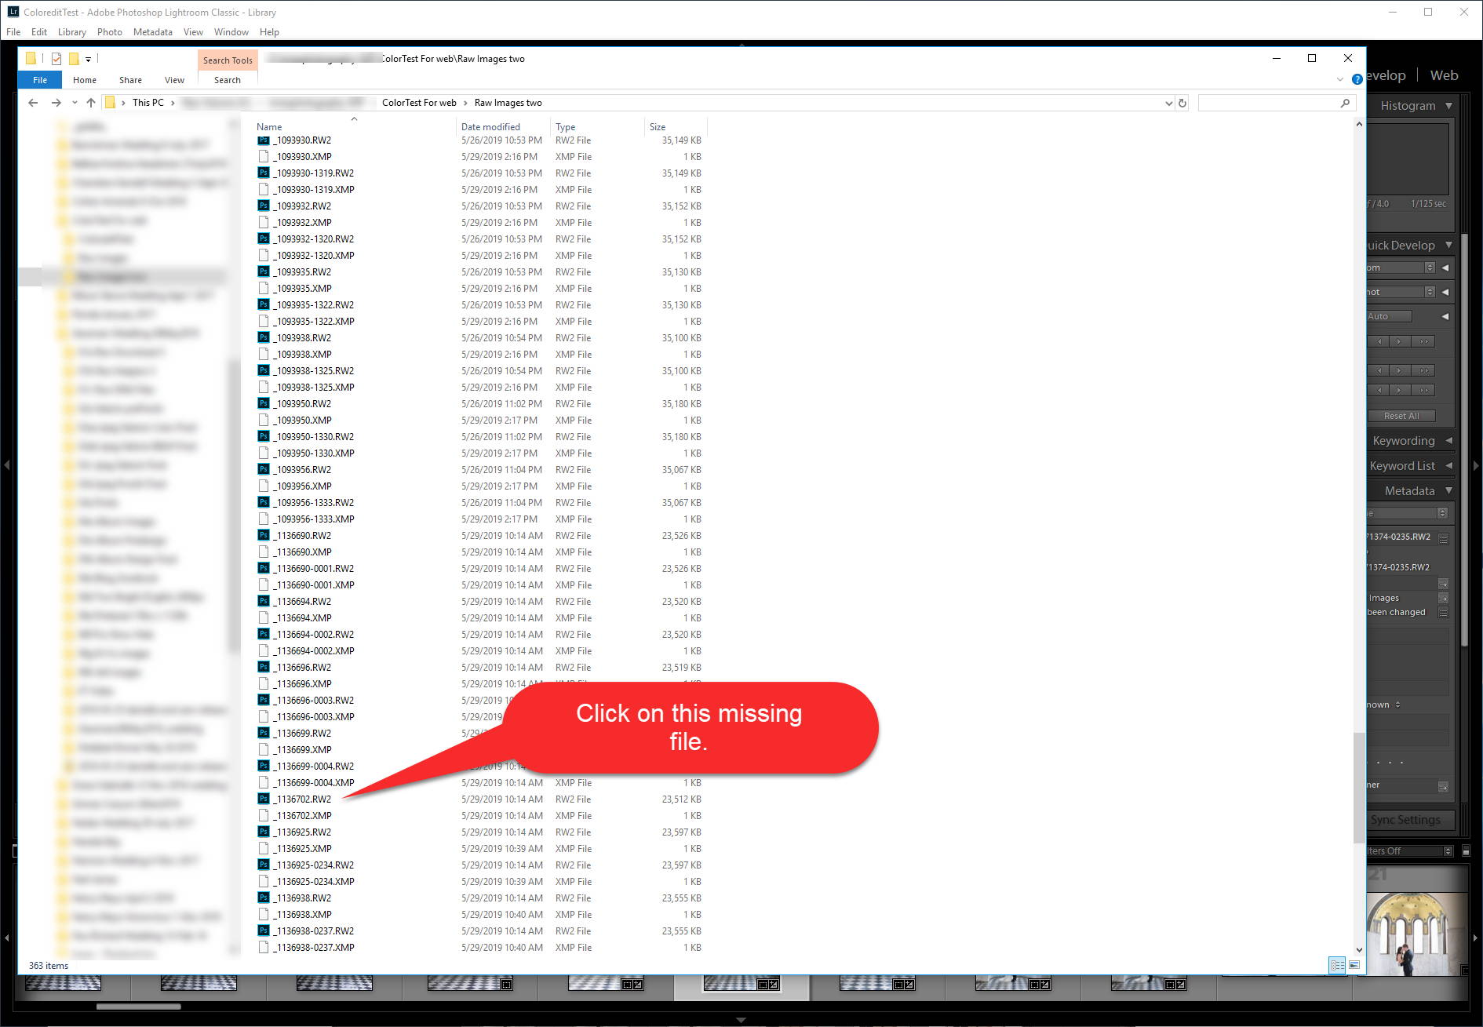Open the View ribbon tab in Explorer
Image resolution: width=1483 pixels, height=1027 pixels.
click(x=174, y=80)
